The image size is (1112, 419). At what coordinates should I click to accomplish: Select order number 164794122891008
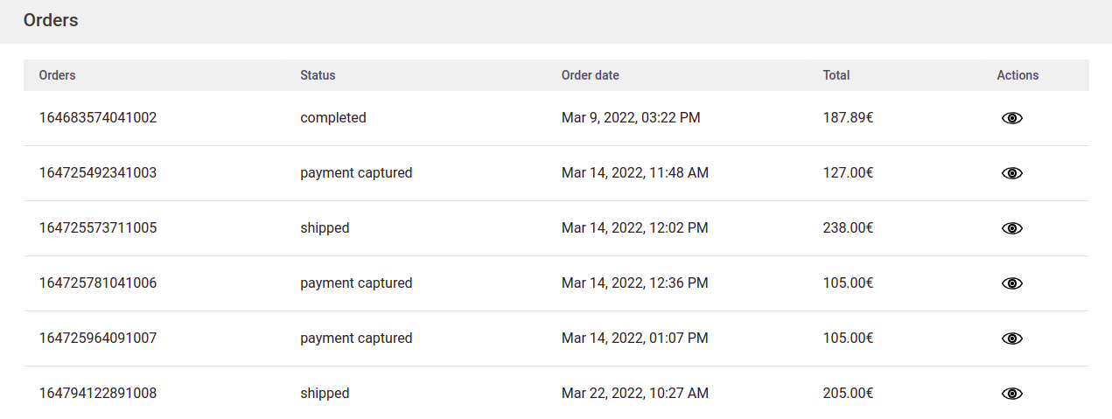point(98,393)
